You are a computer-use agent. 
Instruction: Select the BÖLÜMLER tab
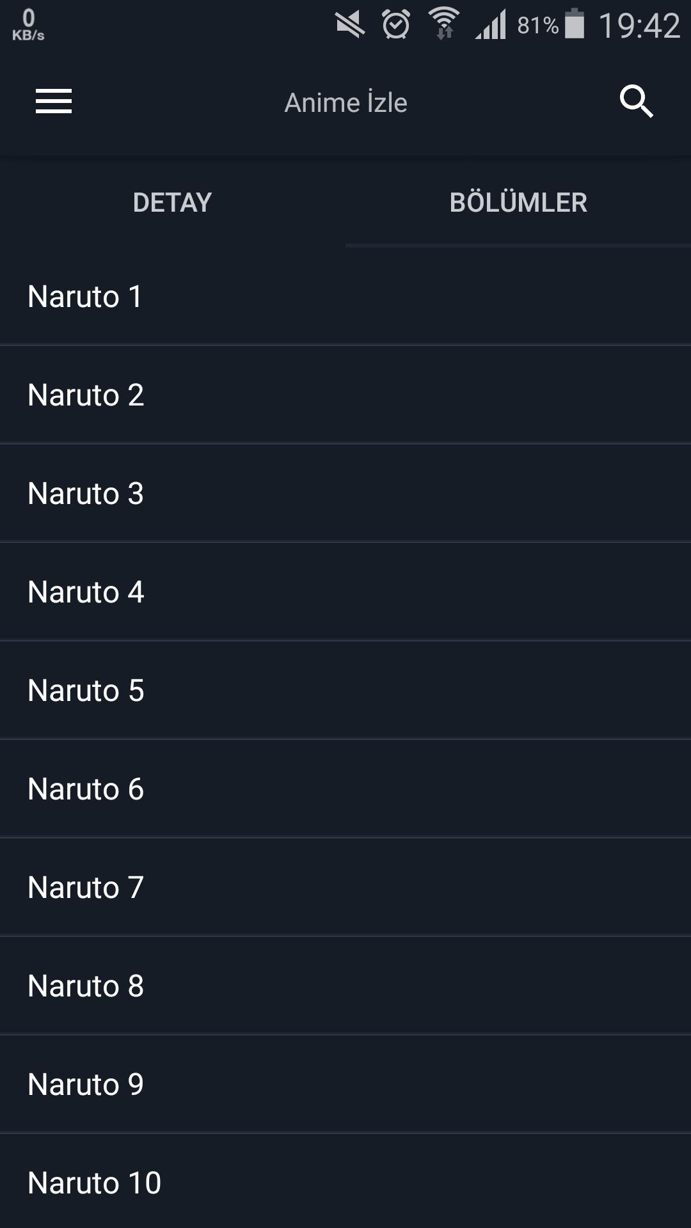tap(518, 203)
